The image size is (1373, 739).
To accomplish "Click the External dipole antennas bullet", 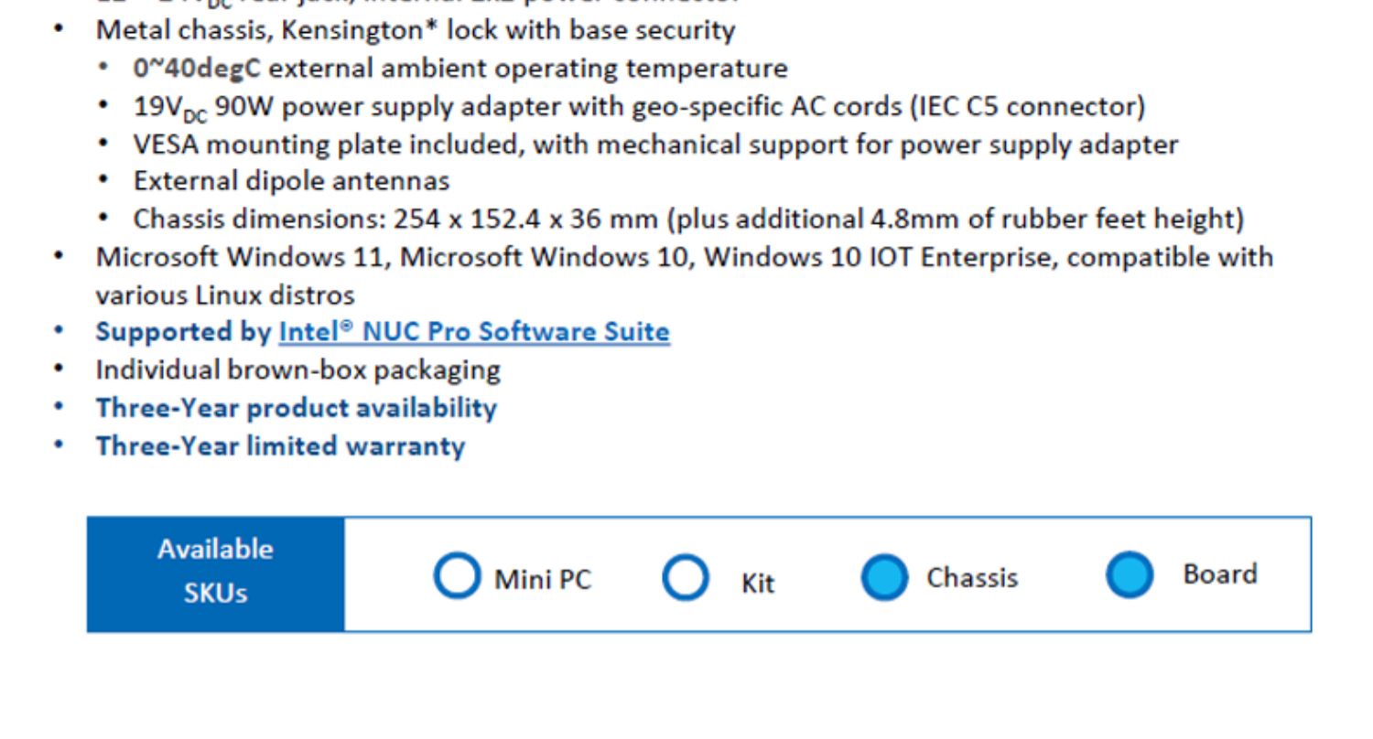I will click(291, 181).
